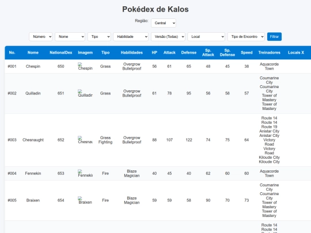Viewport: 311px width, 233px height.
Task: Select the #002 number cell
Action: pos(12,93)
